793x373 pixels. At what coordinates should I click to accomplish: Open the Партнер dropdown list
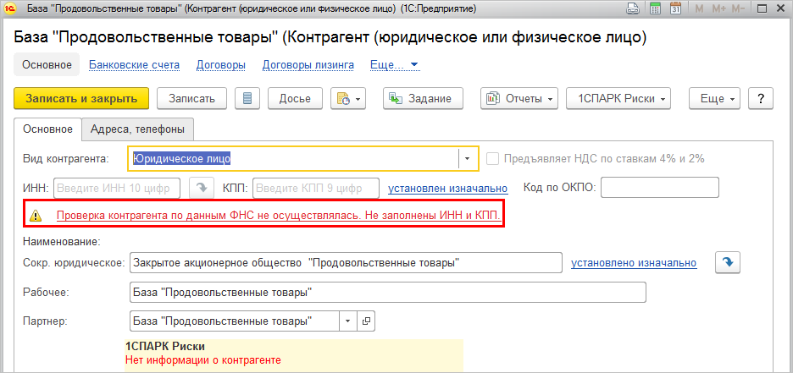click(x=348, y=321)
